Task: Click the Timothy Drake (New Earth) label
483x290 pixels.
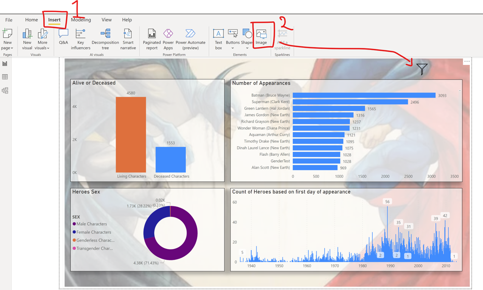Action: pyautogui.click(x=267, y=141)
